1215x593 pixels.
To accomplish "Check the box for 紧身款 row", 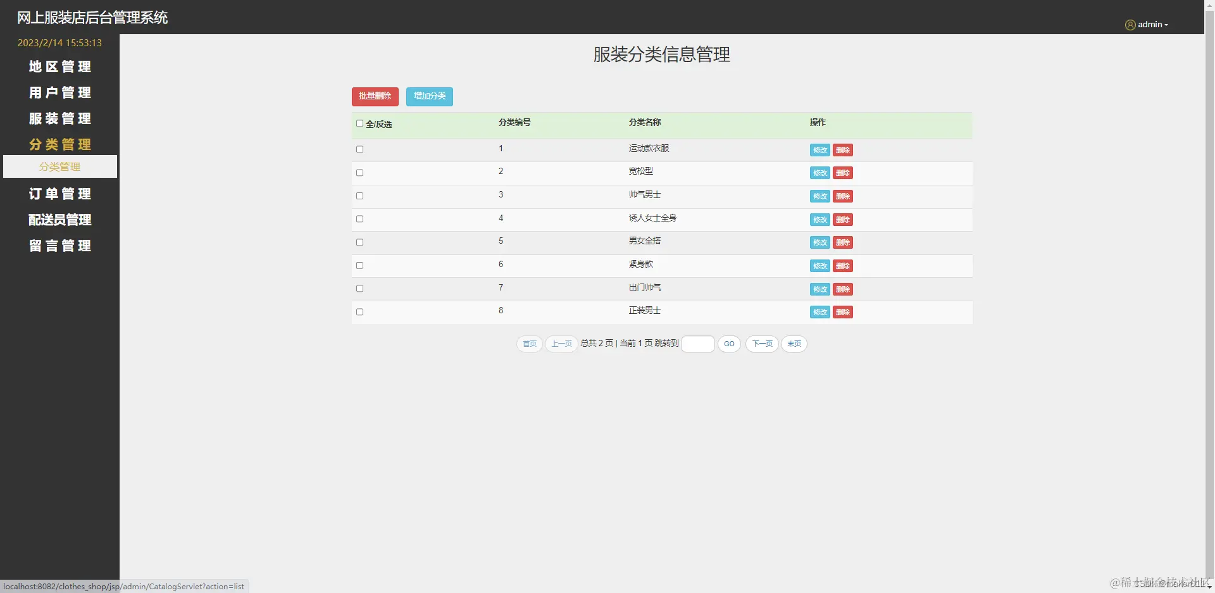I will click(359, 266).
